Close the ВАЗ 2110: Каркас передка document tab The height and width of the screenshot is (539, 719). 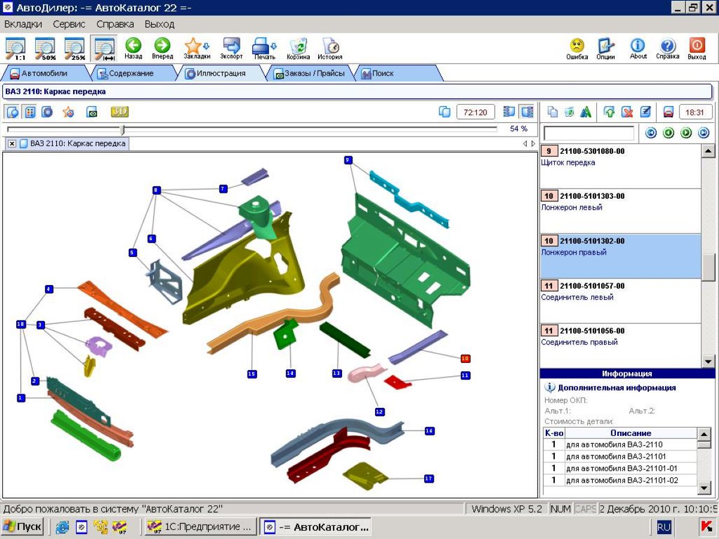12,144
